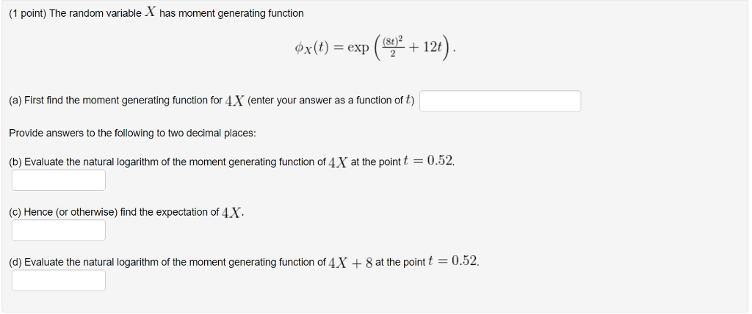Click the part (d) answer input
This screenshot has height=314, width=752.
point(59,280)
